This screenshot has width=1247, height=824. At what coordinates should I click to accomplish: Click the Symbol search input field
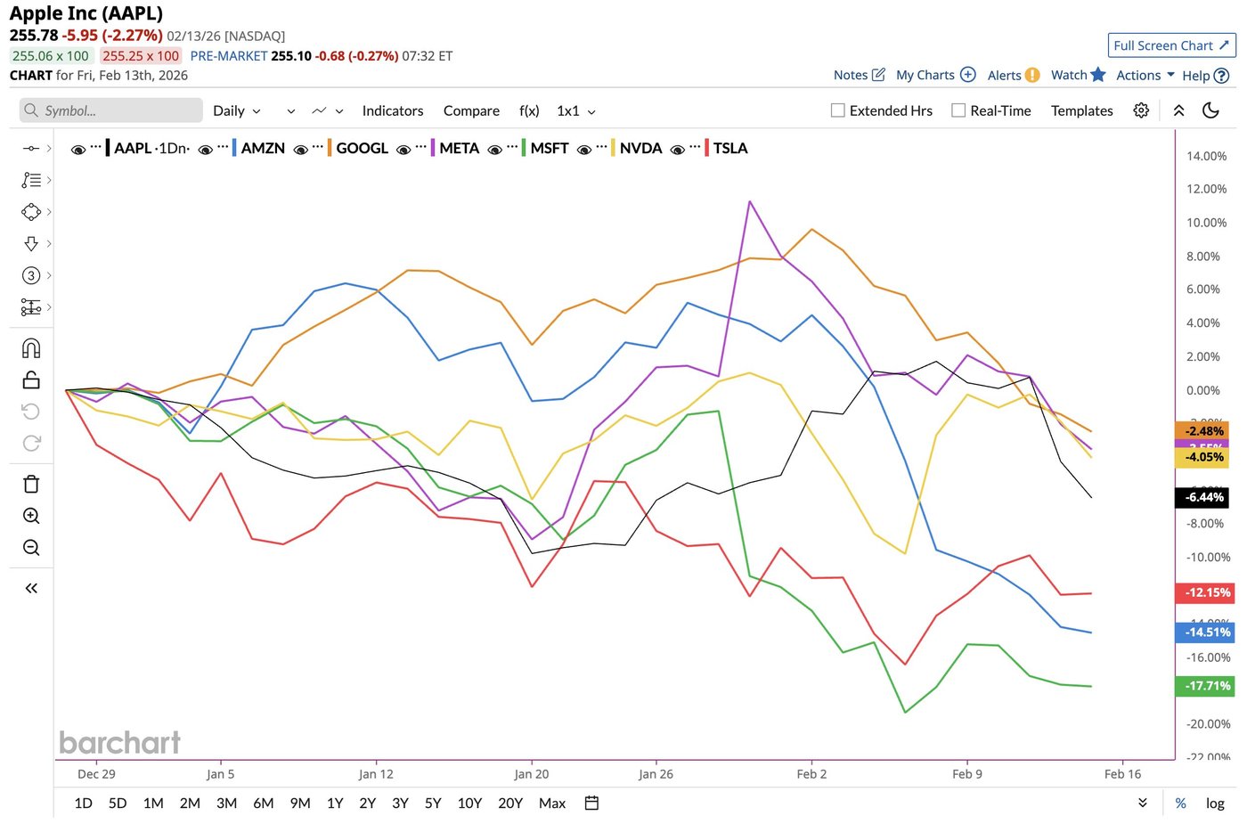click(111, 110)
